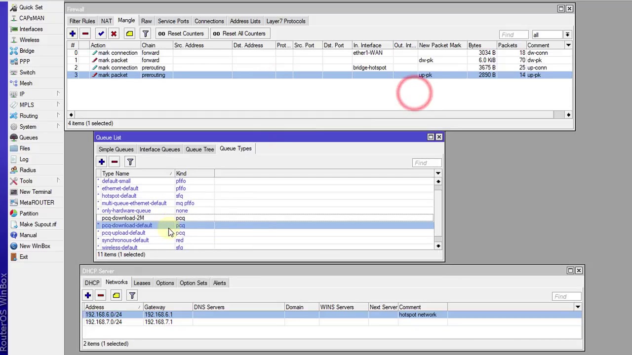Image resolution: width=632 pixels, height=355 pixels.
Task: Switch to the Leases tab in DHCP Server
Action: tap(142, 283)
